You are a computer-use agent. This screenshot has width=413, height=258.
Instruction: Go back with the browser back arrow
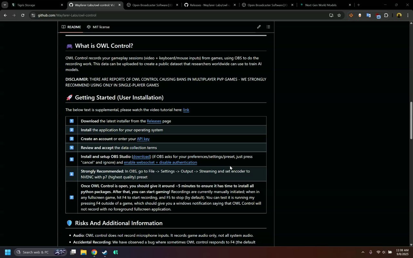pos(5,15)
